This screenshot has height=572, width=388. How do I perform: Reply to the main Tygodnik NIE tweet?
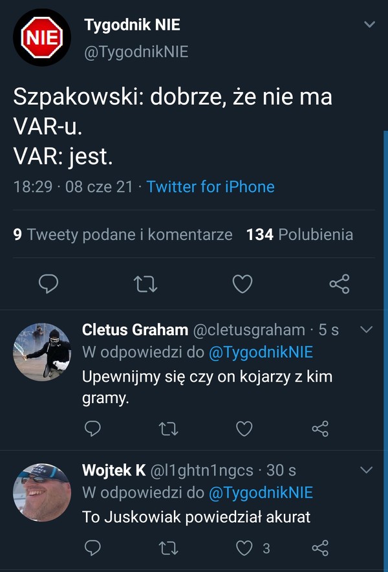pyautogui.click(x=48, y=284)
